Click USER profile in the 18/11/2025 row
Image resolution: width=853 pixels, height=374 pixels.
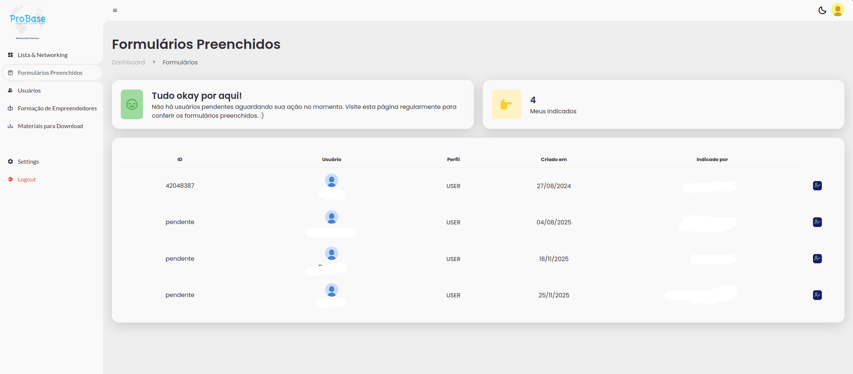click(453, 259)
